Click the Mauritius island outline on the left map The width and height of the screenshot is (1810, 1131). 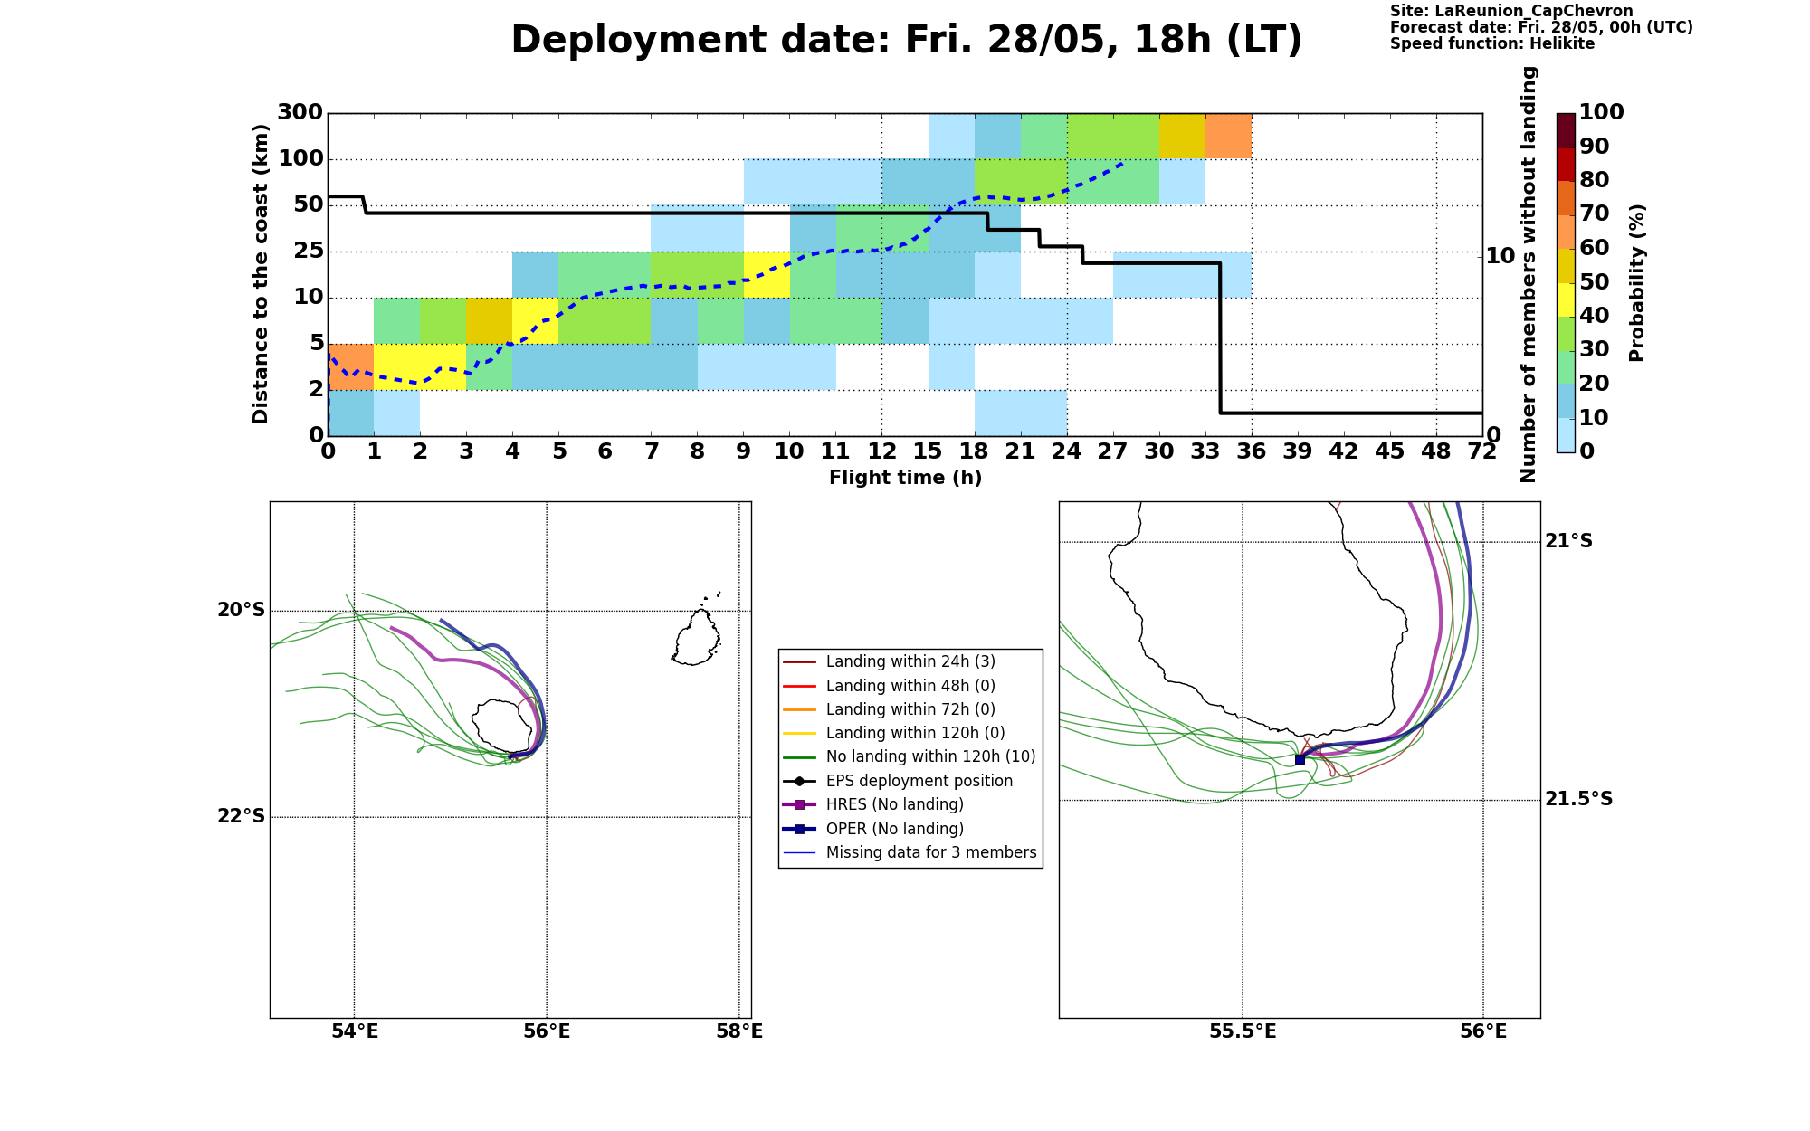tap(697, 637)
